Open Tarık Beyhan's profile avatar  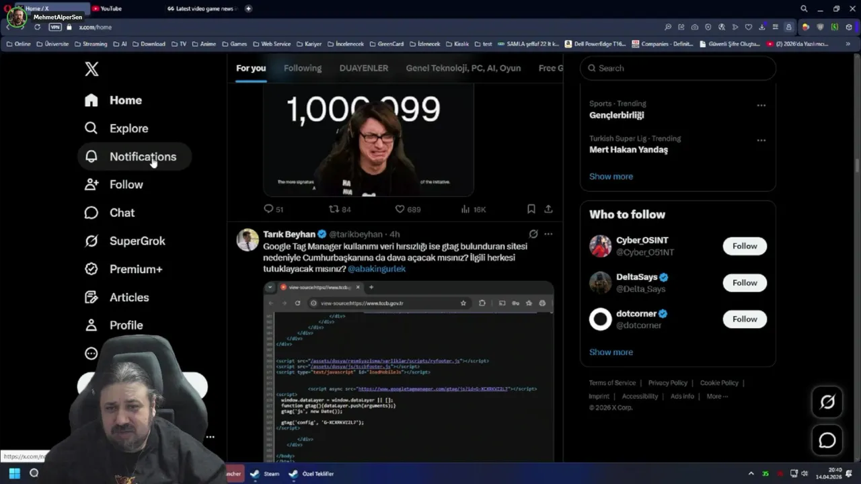click(x=248, y=240)
